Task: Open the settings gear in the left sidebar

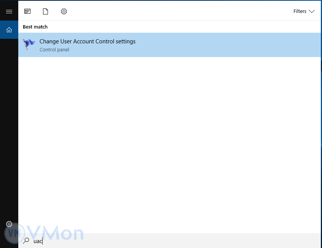Action: (9, 224)
